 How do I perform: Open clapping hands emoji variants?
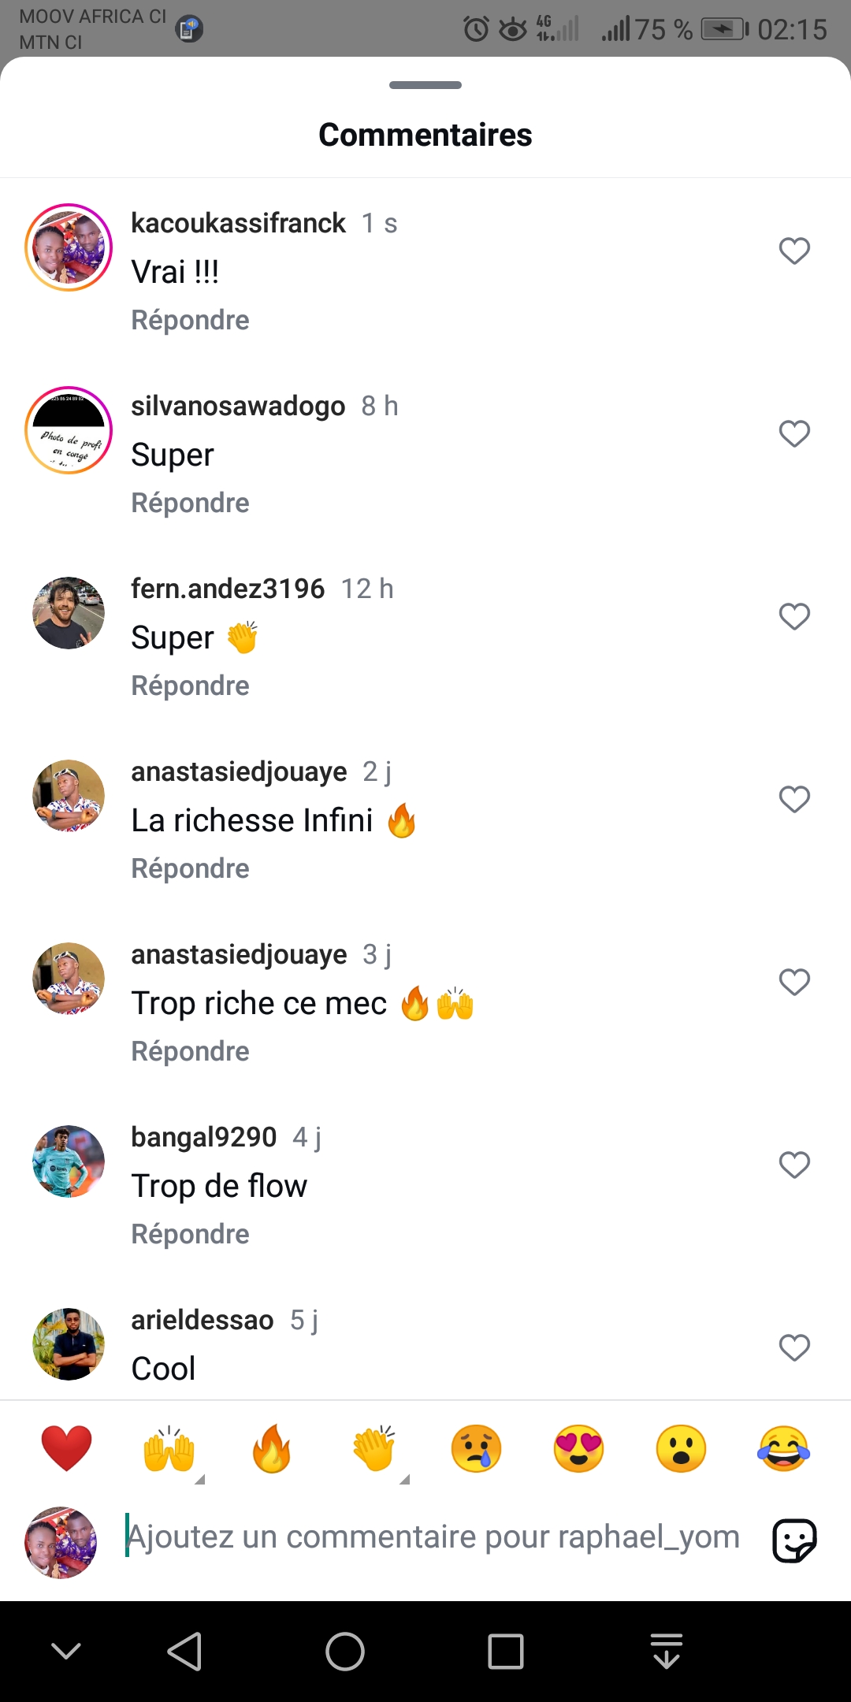[x=375, y=1450]
